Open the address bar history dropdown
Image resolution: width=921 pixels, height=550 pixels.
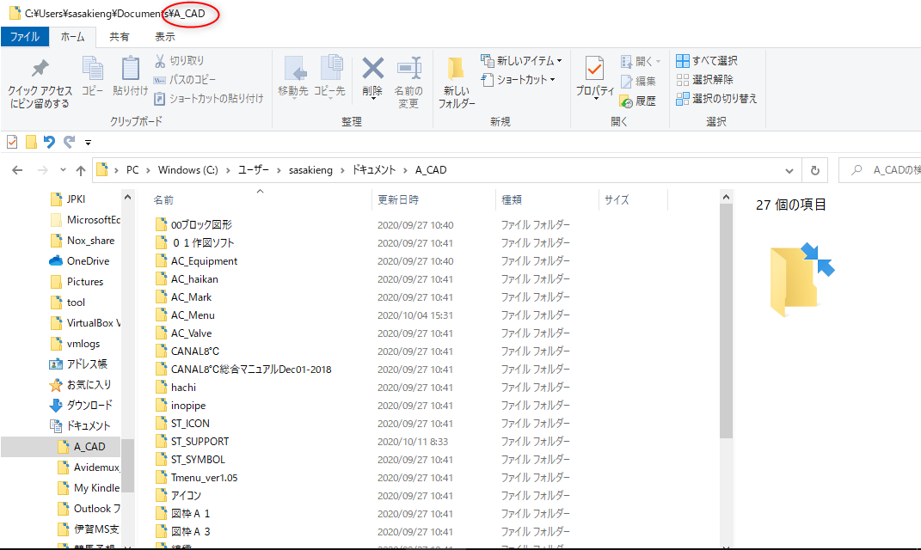pos(789,169)
